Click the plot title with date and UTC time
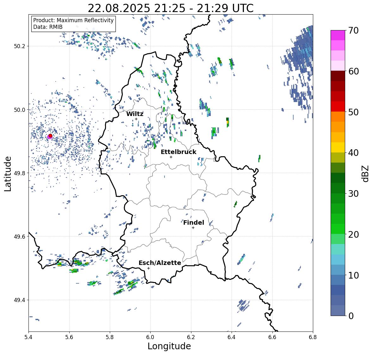373x354 pixels. coord(171,8)
